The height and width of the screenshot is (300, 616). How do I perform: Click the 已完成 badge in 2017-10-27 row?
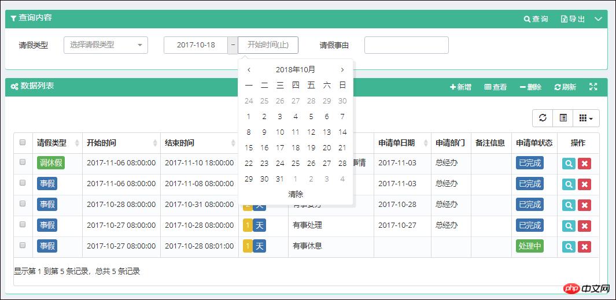pos(530,225)
